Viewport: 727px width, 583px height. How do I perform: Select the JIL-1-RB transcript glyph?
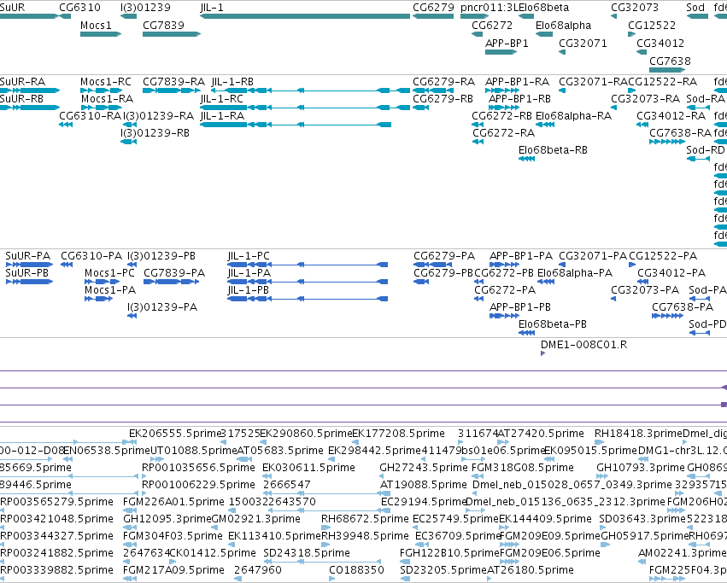point(311,90)
